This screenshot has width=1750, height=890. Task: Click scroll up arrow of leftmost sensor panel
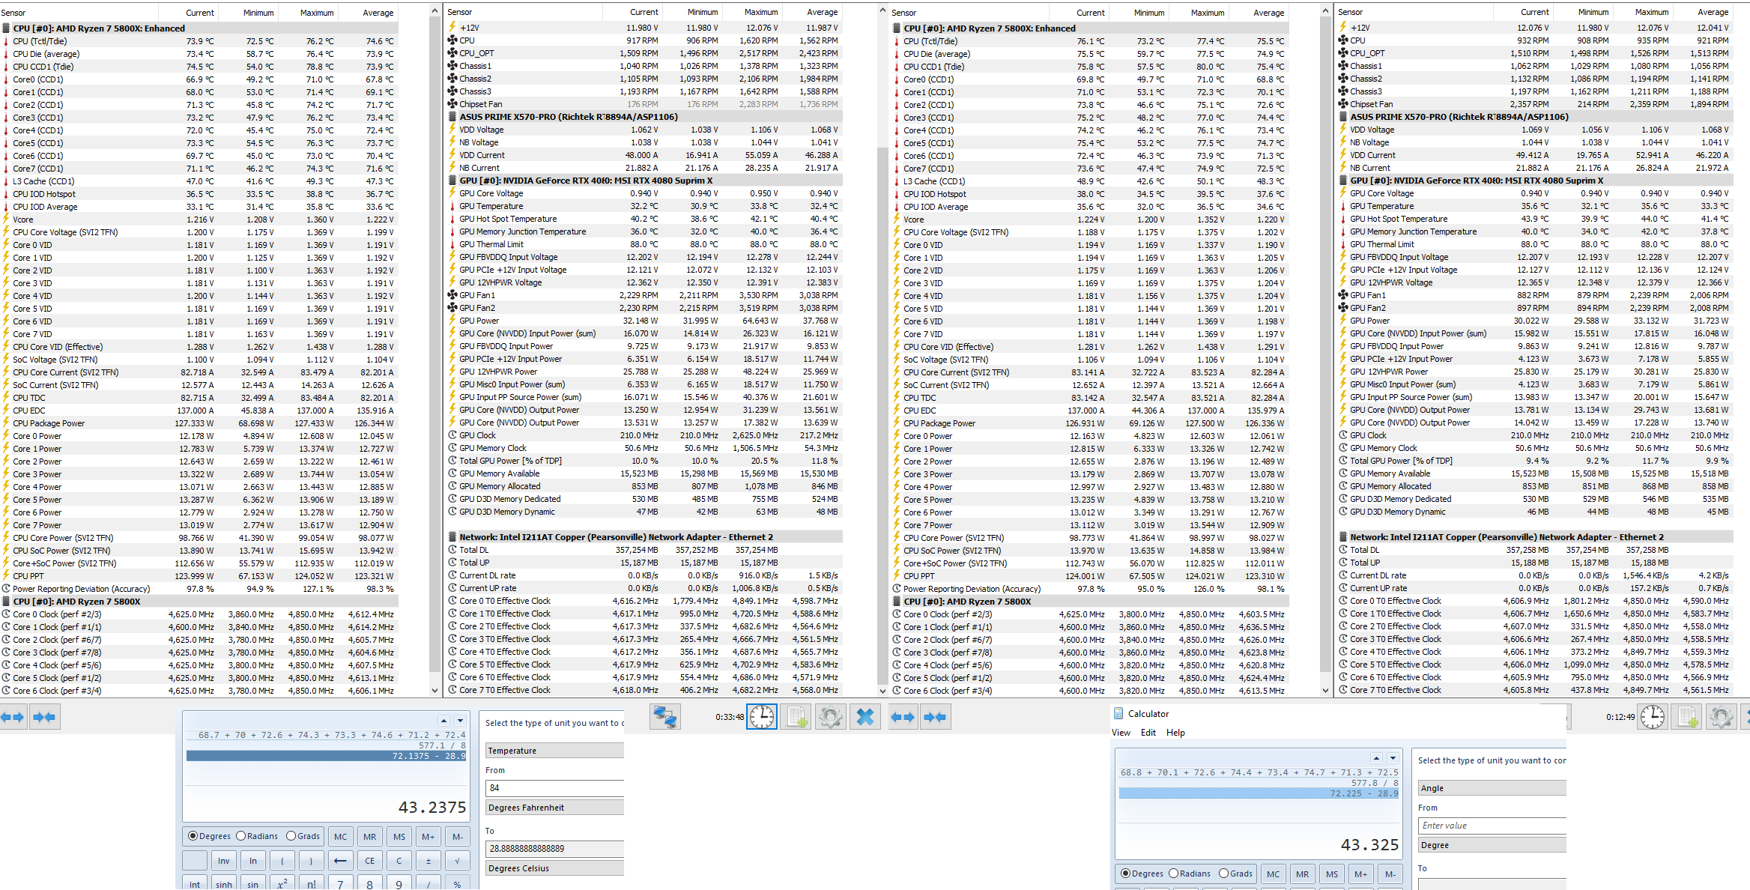click(435, 11)
